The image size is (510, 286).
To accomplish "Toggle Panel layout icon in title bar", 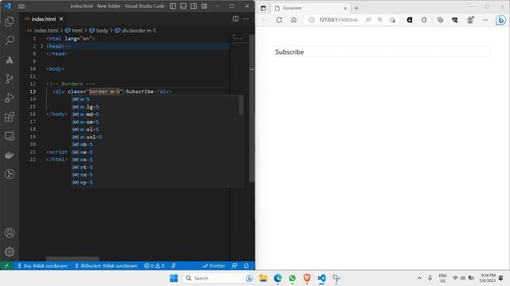I will coord(183,6).
